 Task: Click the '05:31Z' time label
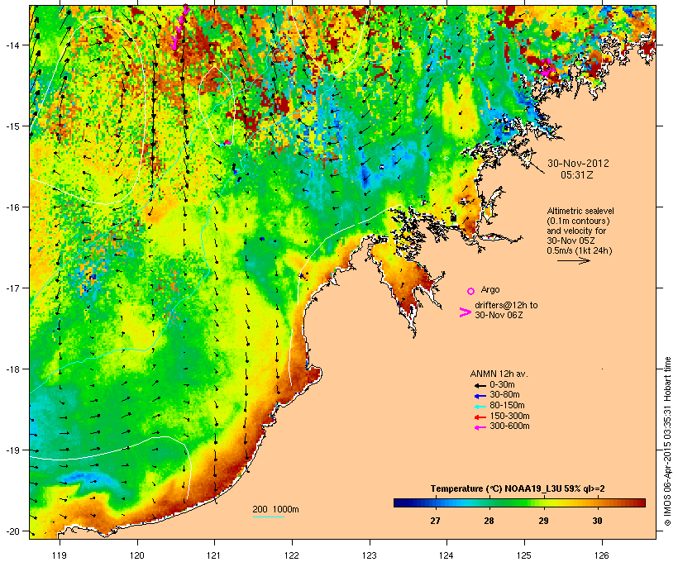coord(577,175)
